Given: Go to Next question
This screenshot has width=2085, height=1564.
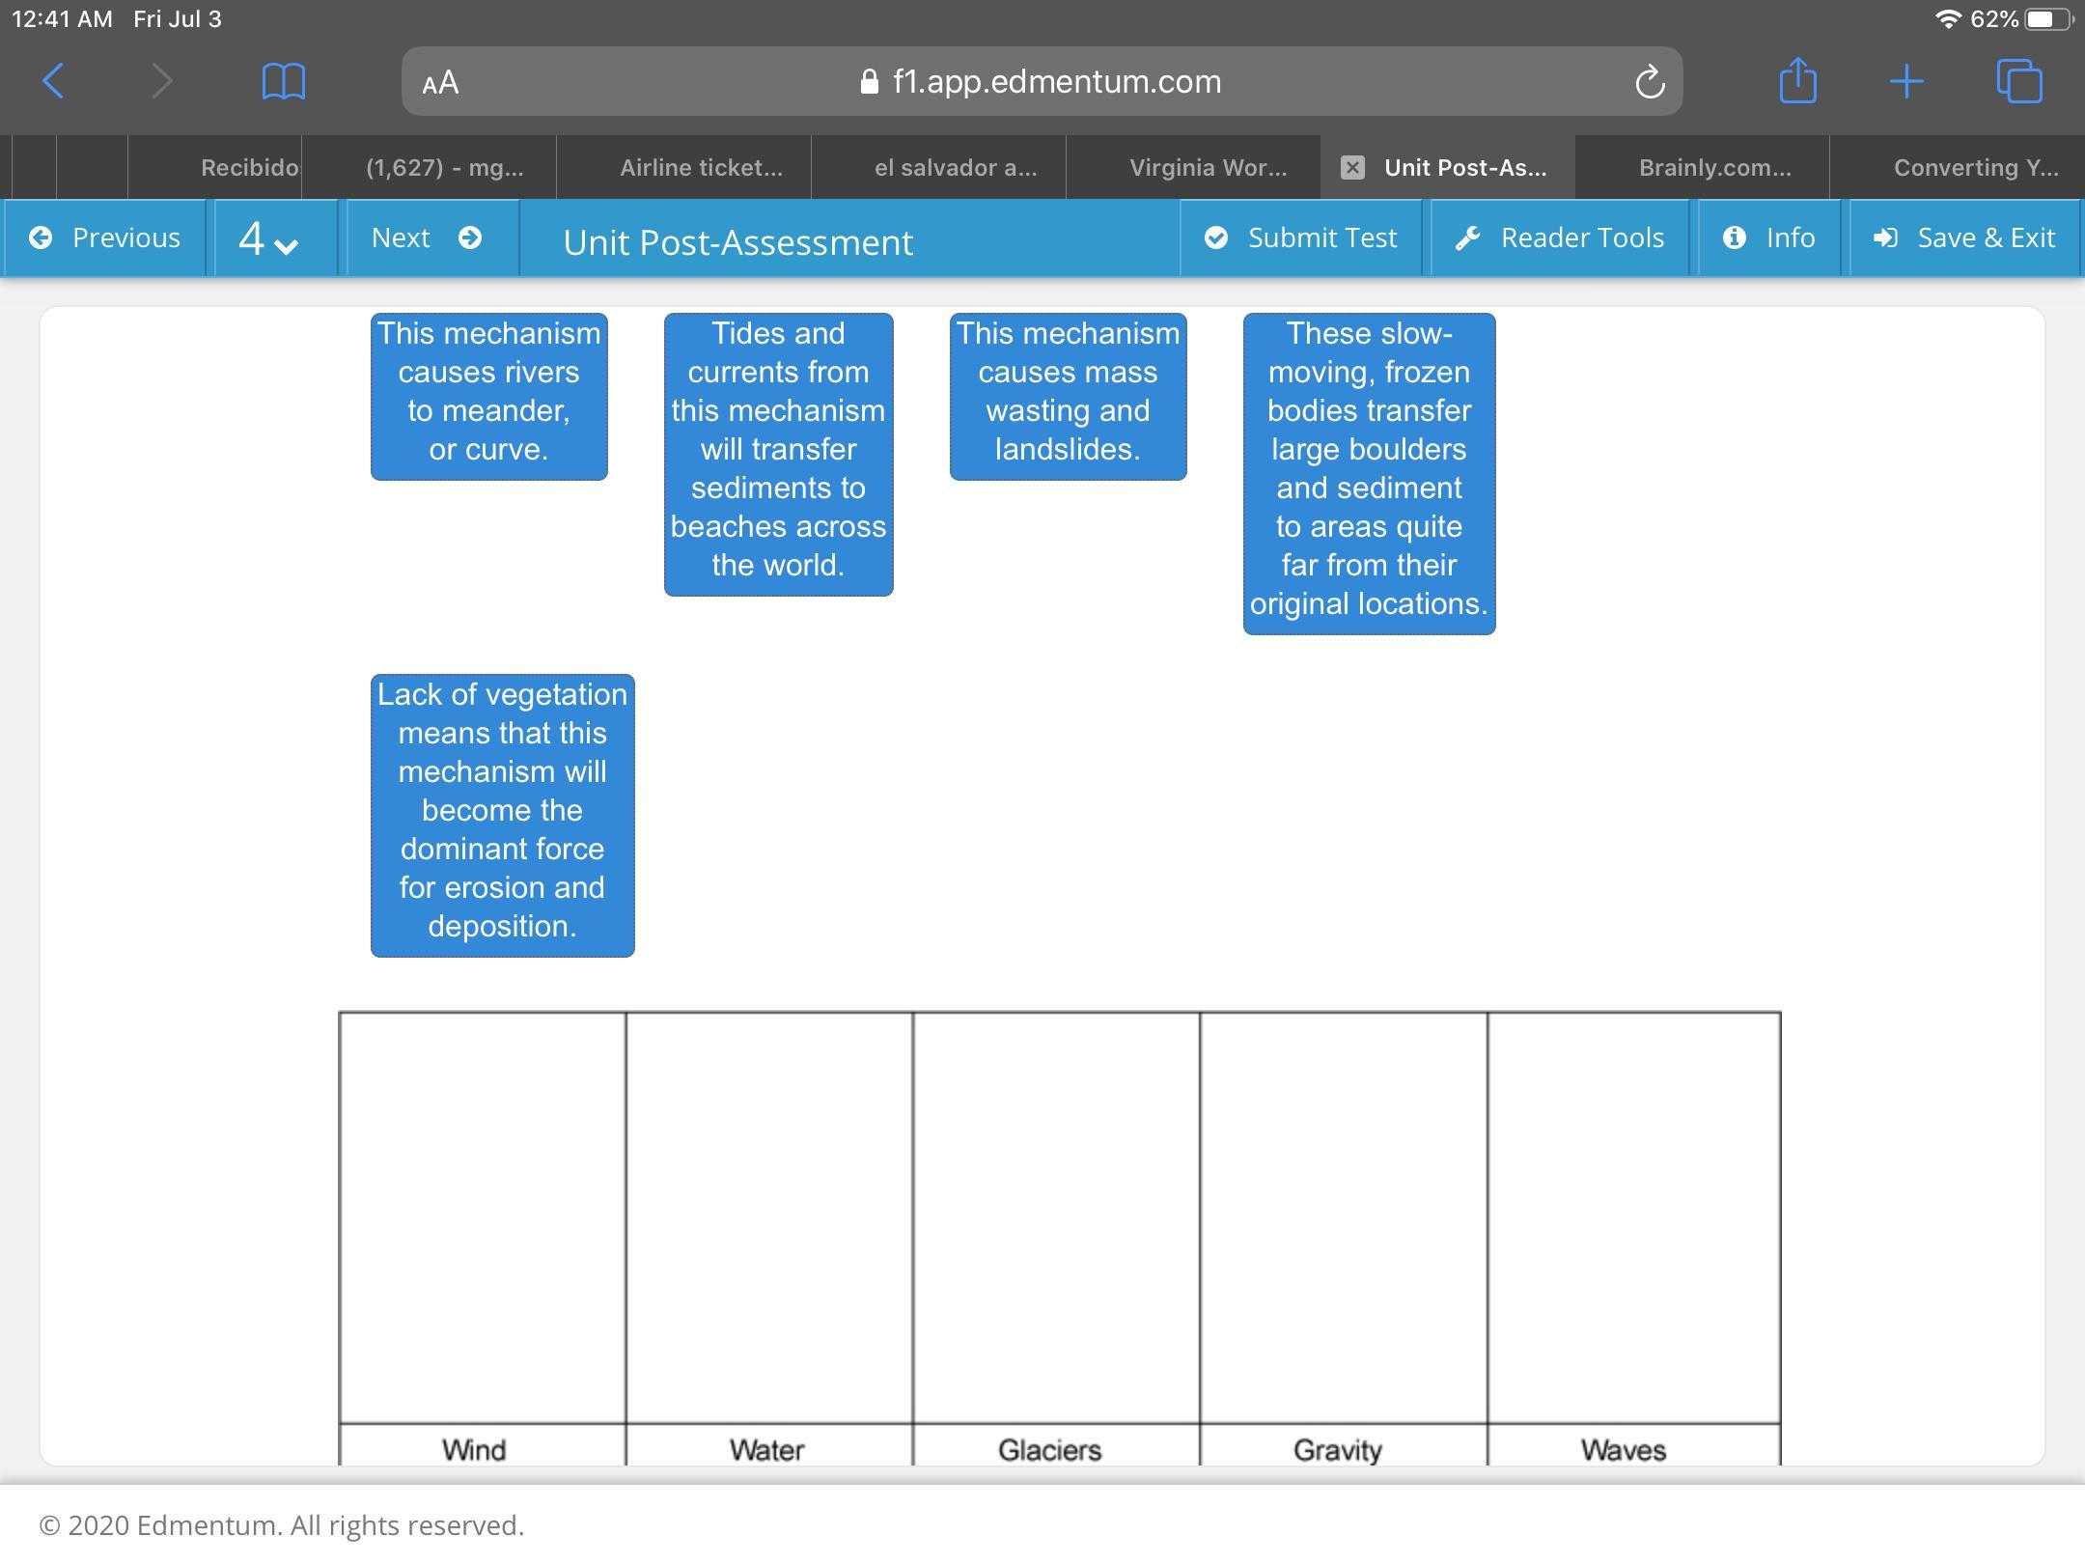Looking at the screenshot, I should point(426,238).
